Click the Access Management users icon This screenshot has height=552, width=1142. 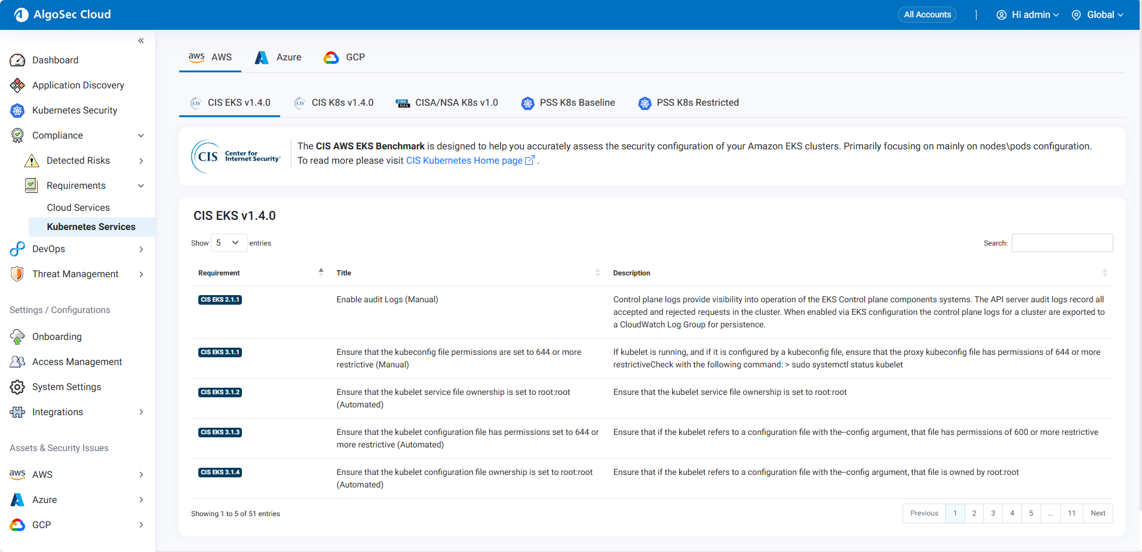(17, 362)
